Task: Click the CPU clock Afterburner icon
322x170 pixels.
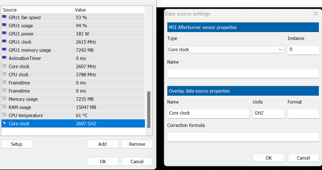Action: (x=4, y=74)
